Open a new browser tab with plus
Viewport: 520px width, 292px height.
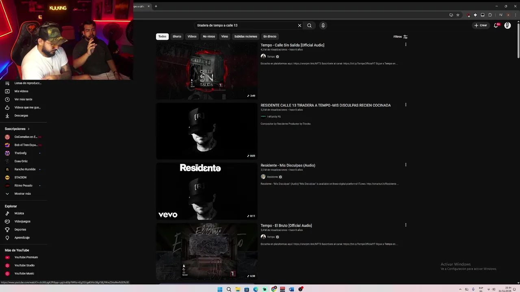(x=156, y=6)
